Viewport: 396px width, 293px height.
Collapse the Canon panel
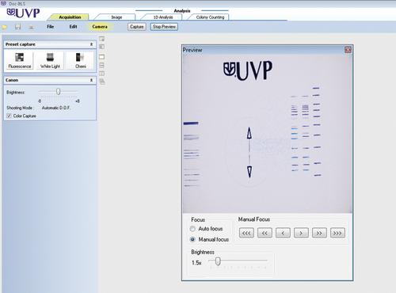point(91,80)
